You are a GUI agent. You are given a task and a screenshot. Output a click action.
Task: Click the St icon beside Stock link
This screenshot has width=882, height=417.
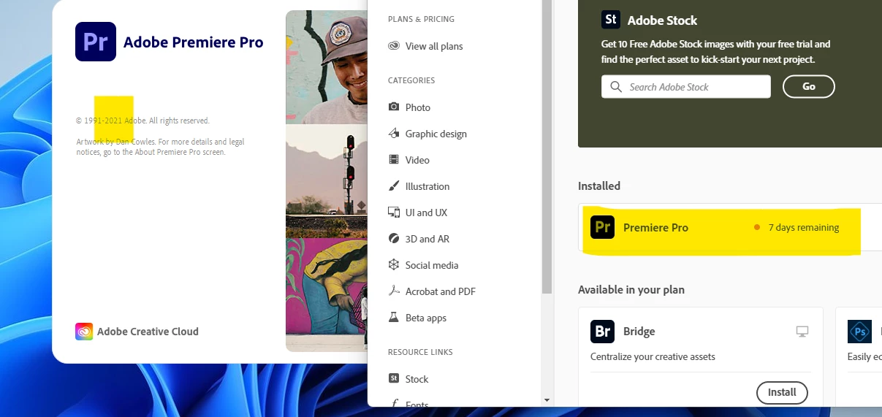coord(394,378)
